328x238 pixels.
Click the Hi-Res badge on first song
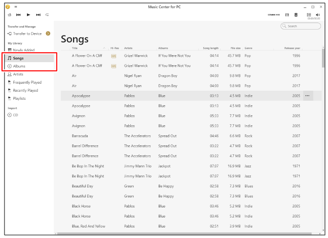(113, 56)
